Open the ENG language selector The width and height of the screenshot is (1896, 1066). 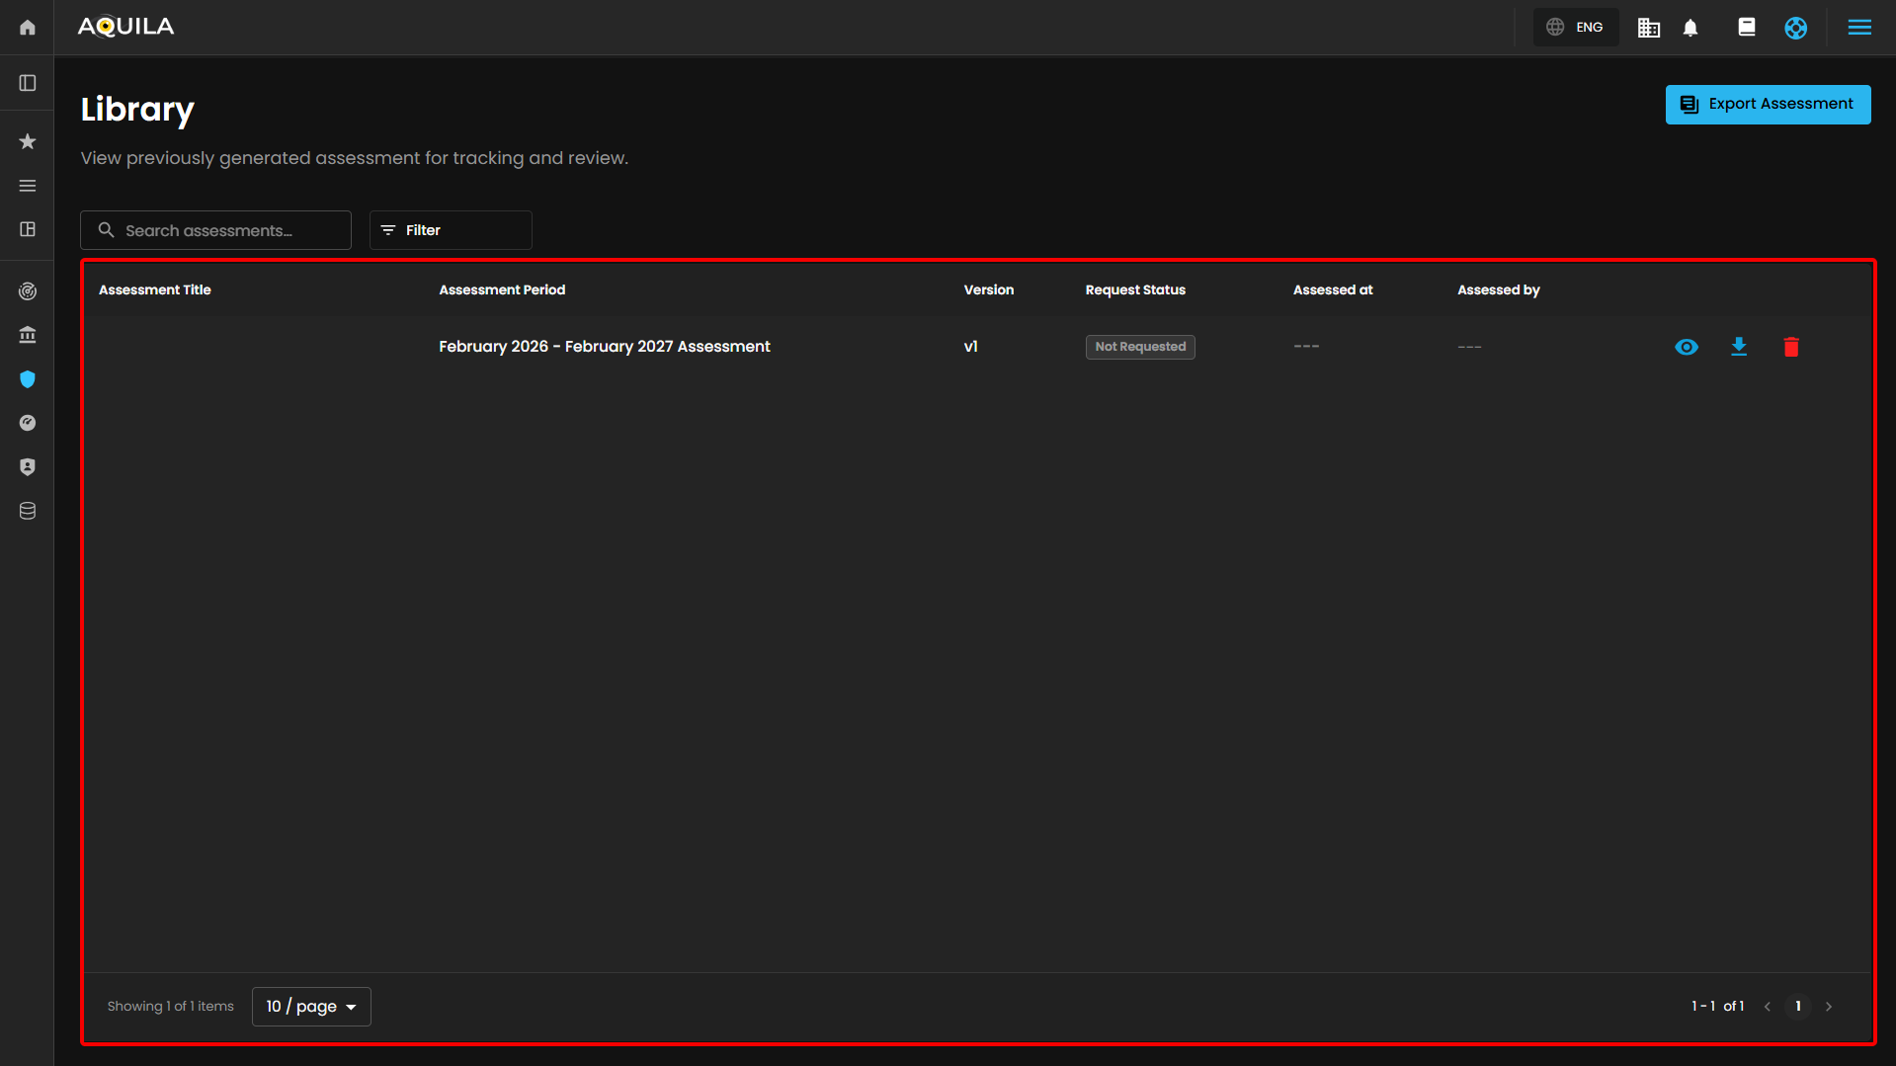pos(1575,28)
